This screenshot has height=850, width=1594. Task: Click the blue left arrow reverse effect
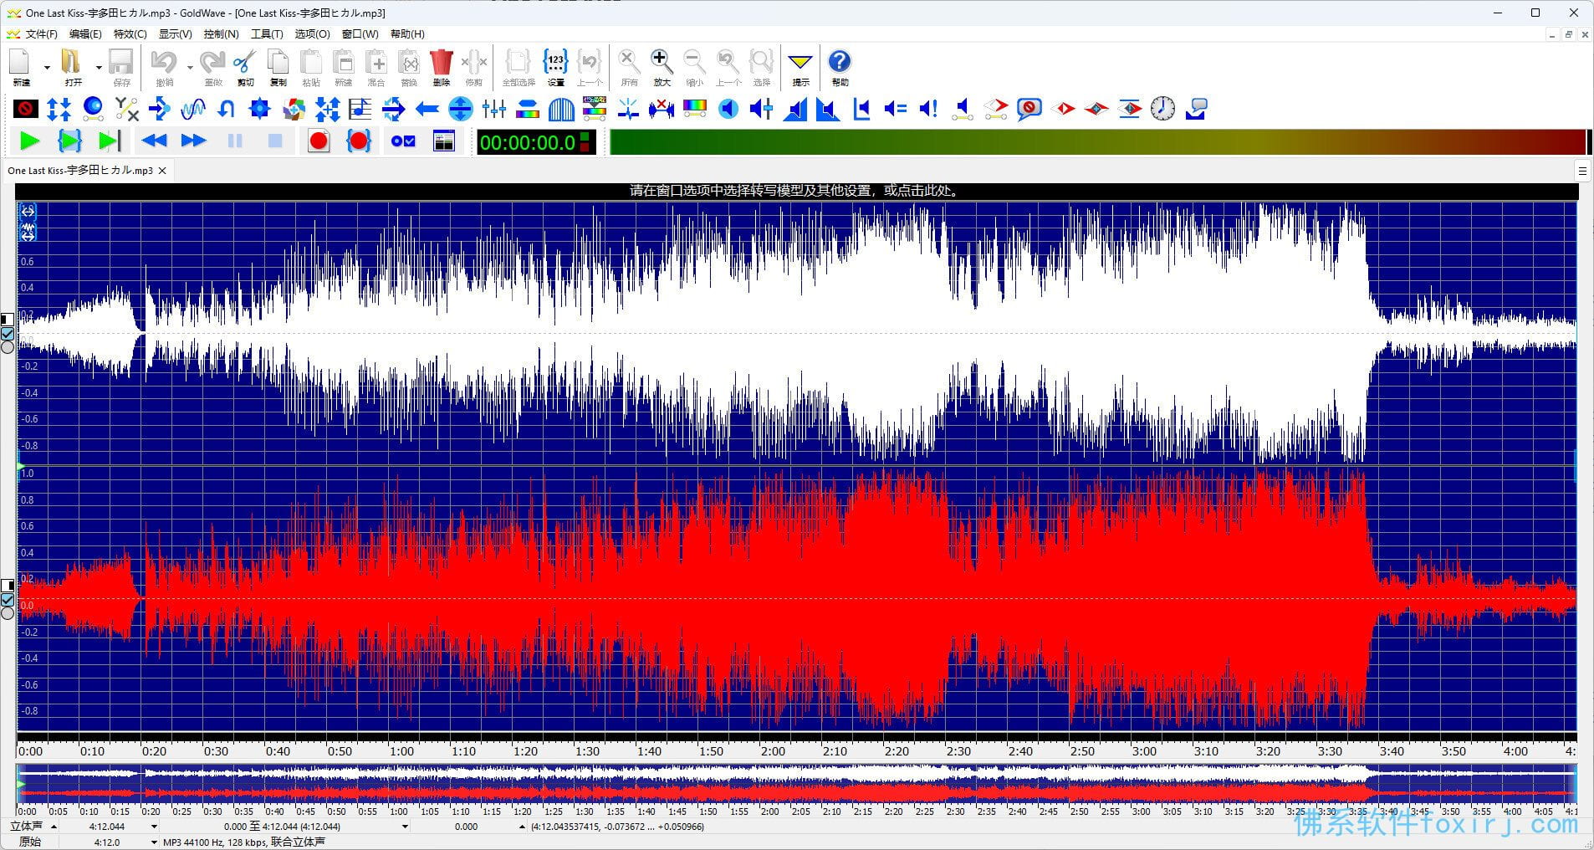click(427, 109)
